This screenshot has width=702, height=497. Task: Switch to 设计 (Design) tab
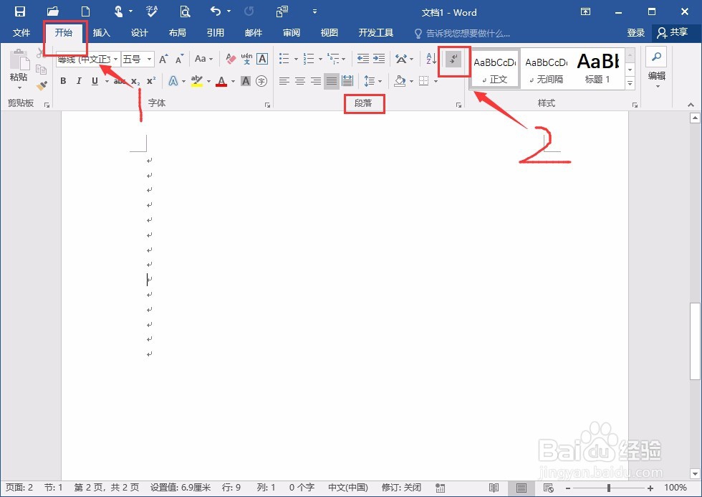(x=139, y=33)
